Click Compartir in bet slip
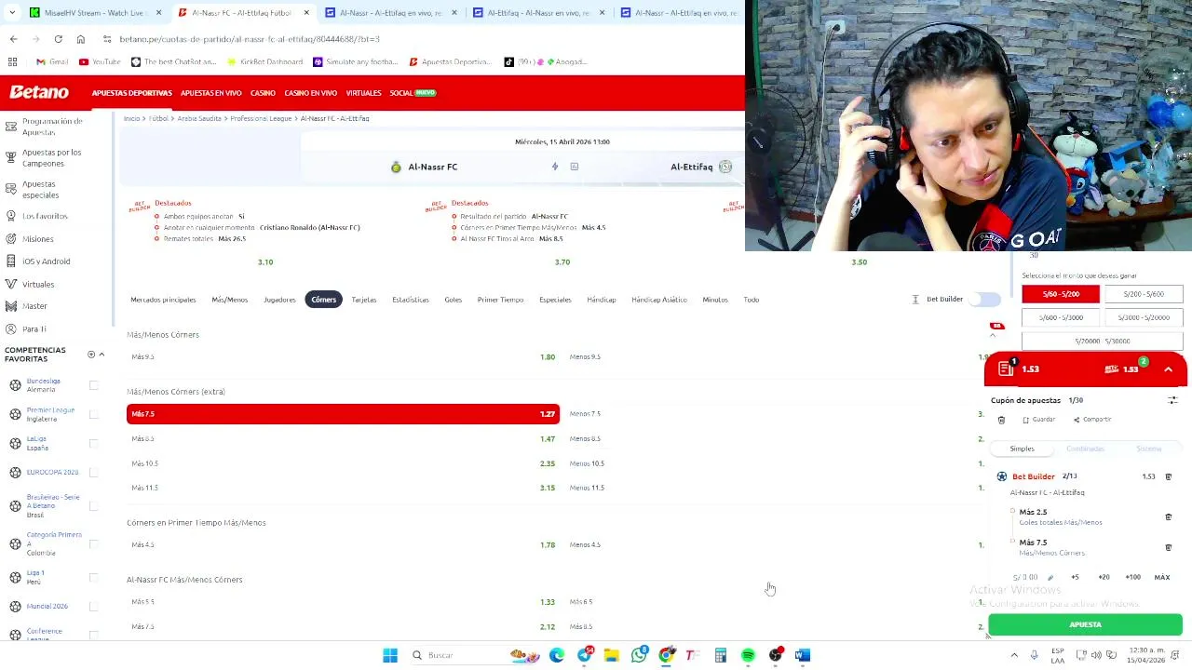This screenshot has height=670, width=1192. 1092,420
